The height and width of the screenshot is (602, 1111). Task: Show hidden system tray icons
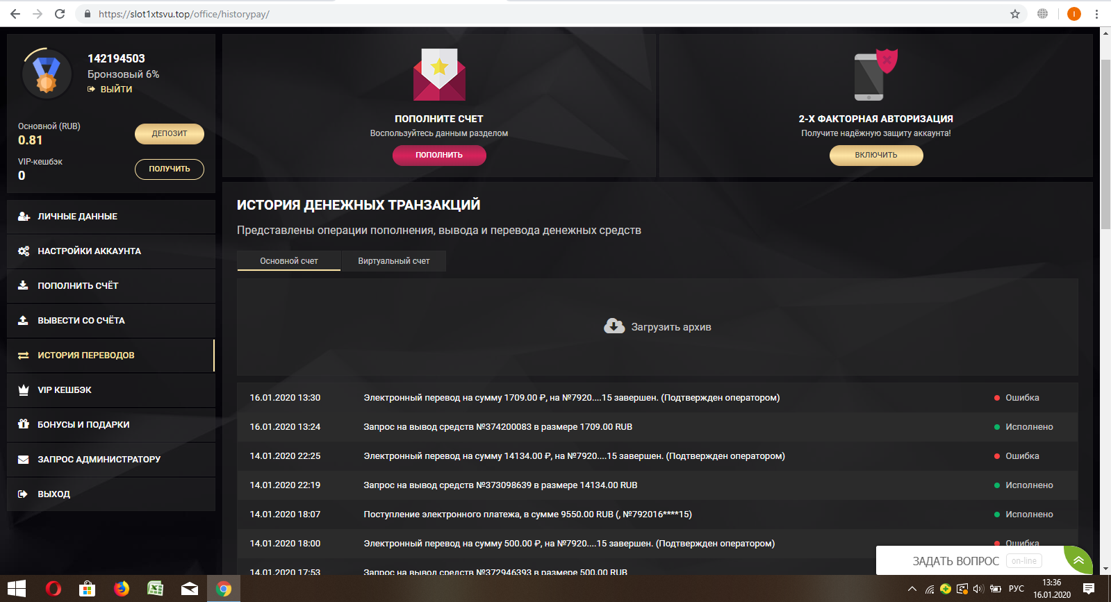(912, 590)
